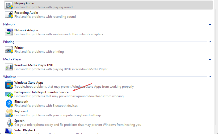Click the Windows Media Player DVD icon
The height and width of the screenshot is (134, 218).
pos(9,67)
